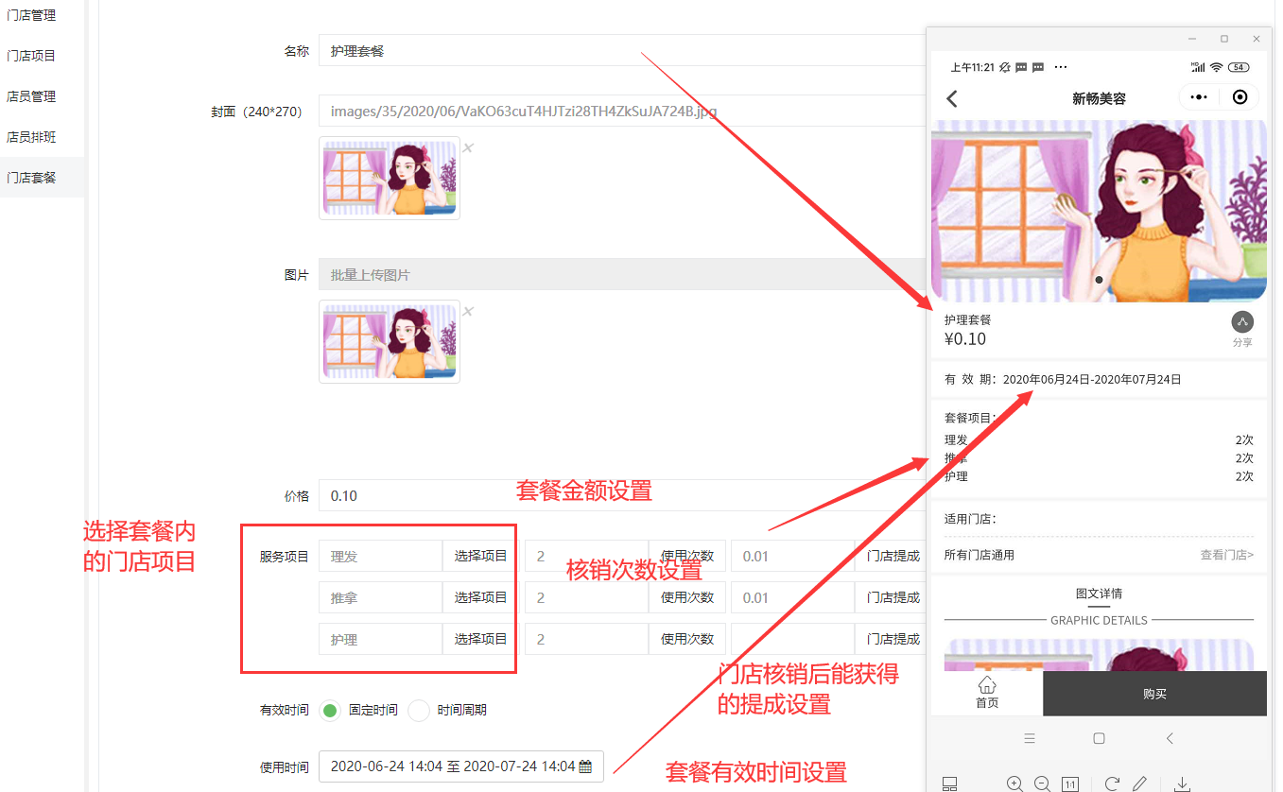Tap the ¥0.10 price in the phone preview
The height and width of the screenshot is (792, 1283).
pos(965,339)
